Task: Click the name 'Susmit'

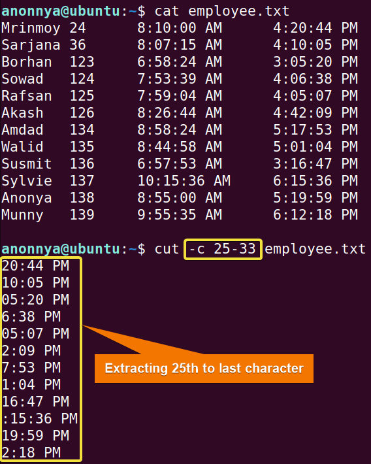Action: (x=27, y=164)
